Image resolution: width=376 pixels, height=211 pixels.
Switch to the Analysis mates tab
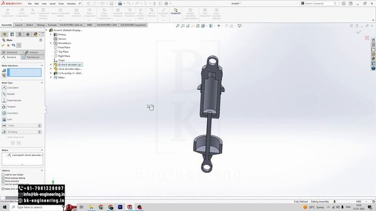click(34, 52)
